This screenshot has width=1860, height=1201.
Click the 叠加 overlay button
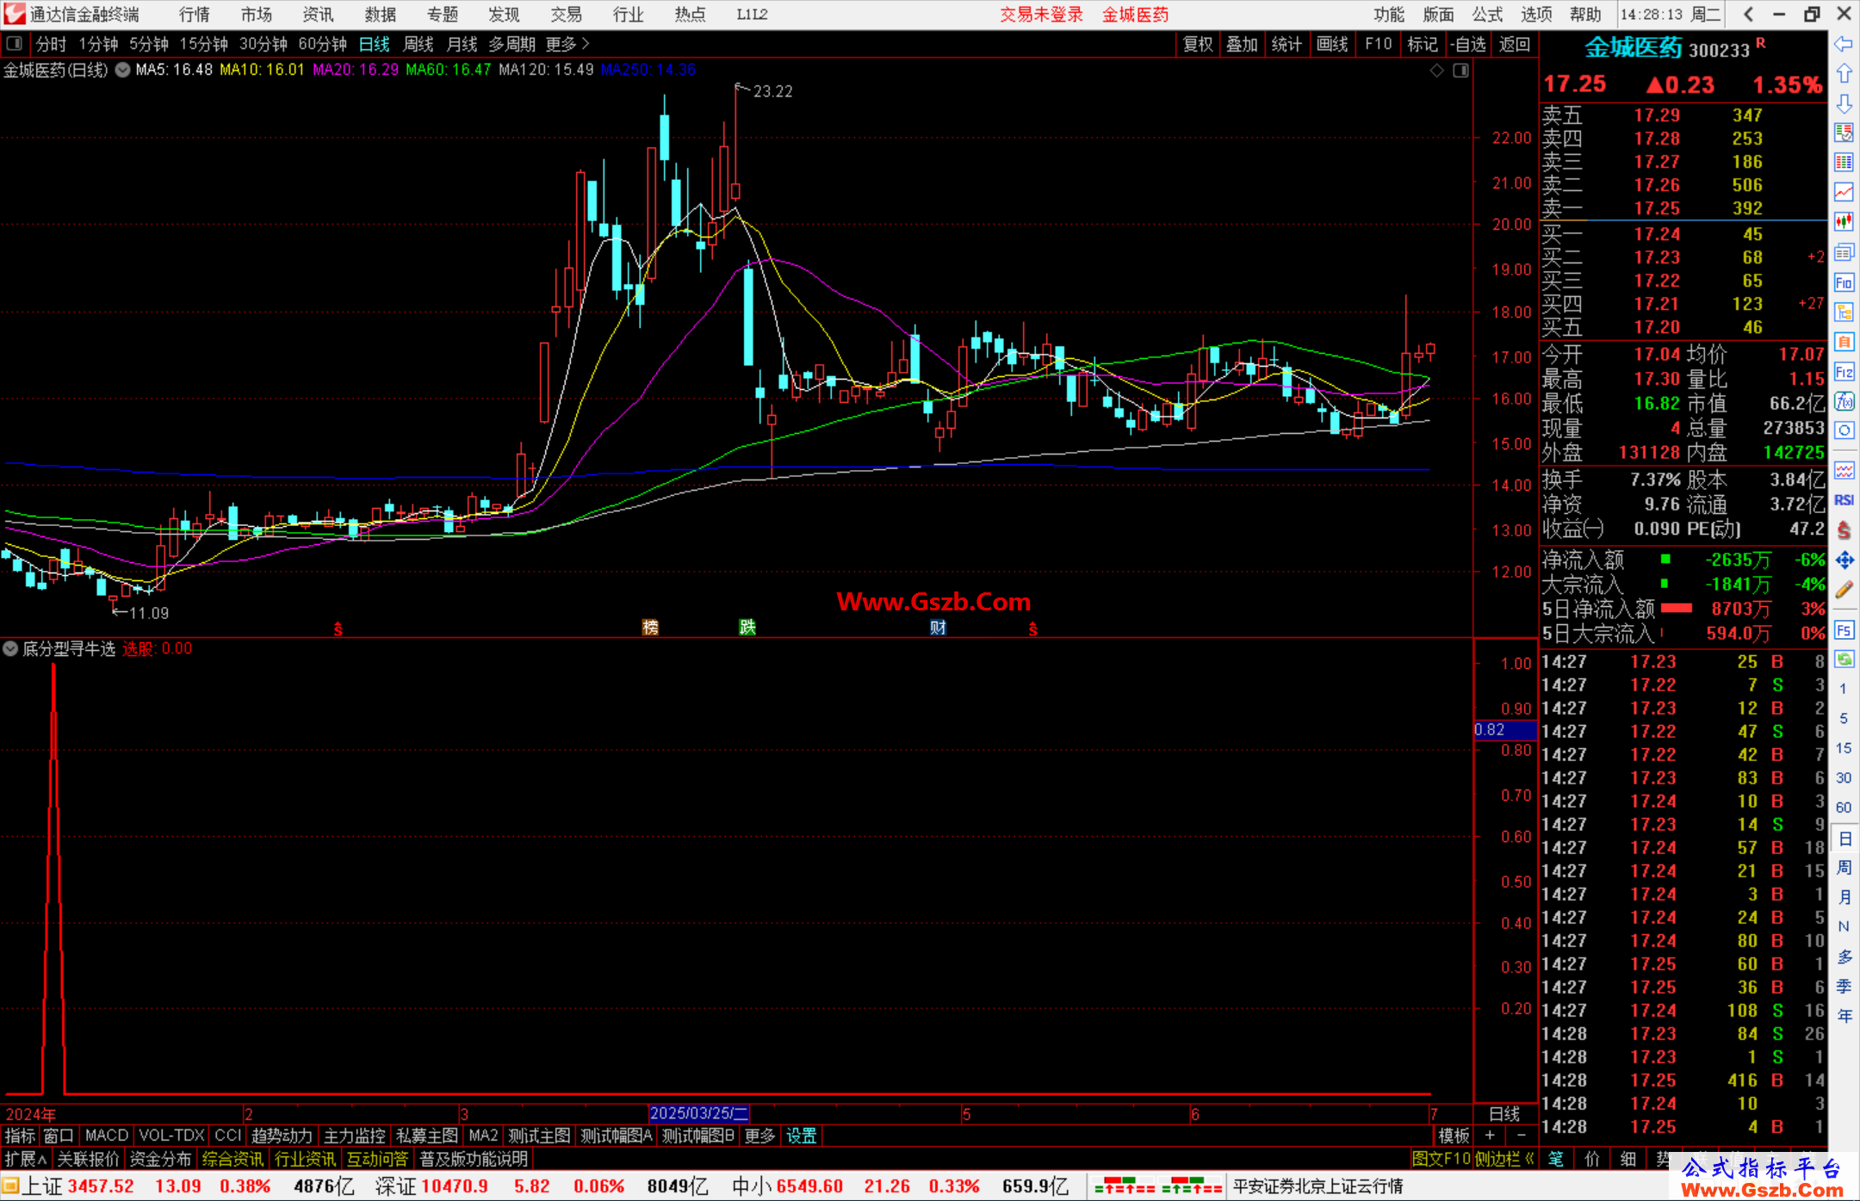click(x=1242, y=44)
